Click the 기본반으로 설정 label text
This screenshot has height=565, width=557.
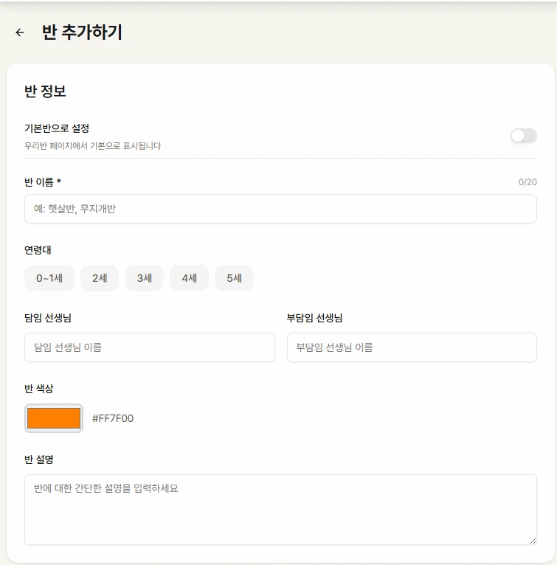[57, 128]
